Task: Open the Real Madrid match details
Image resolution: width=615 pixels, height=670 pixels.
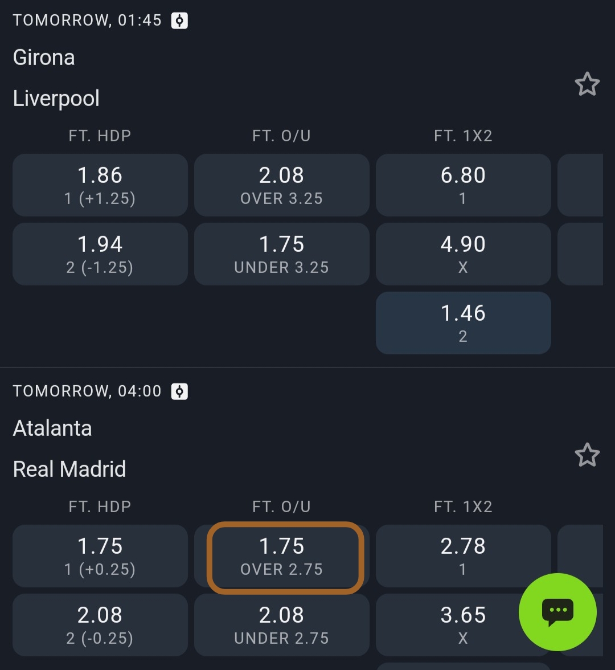Action: (x=69, y=469)
